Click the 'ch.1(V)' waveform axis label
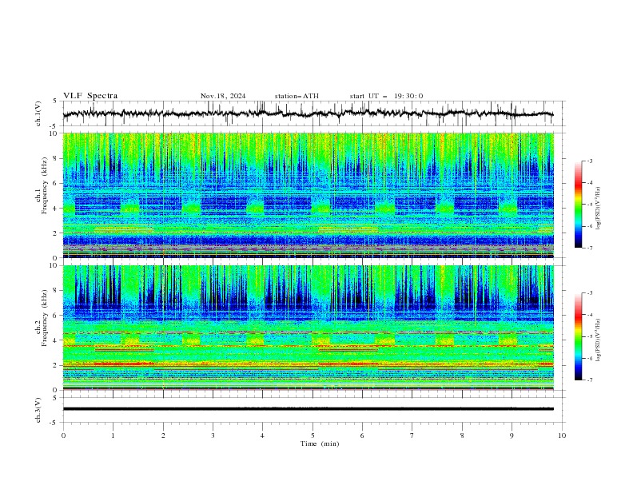The height and width of the screenshot is (489, 633). (38, 113)
